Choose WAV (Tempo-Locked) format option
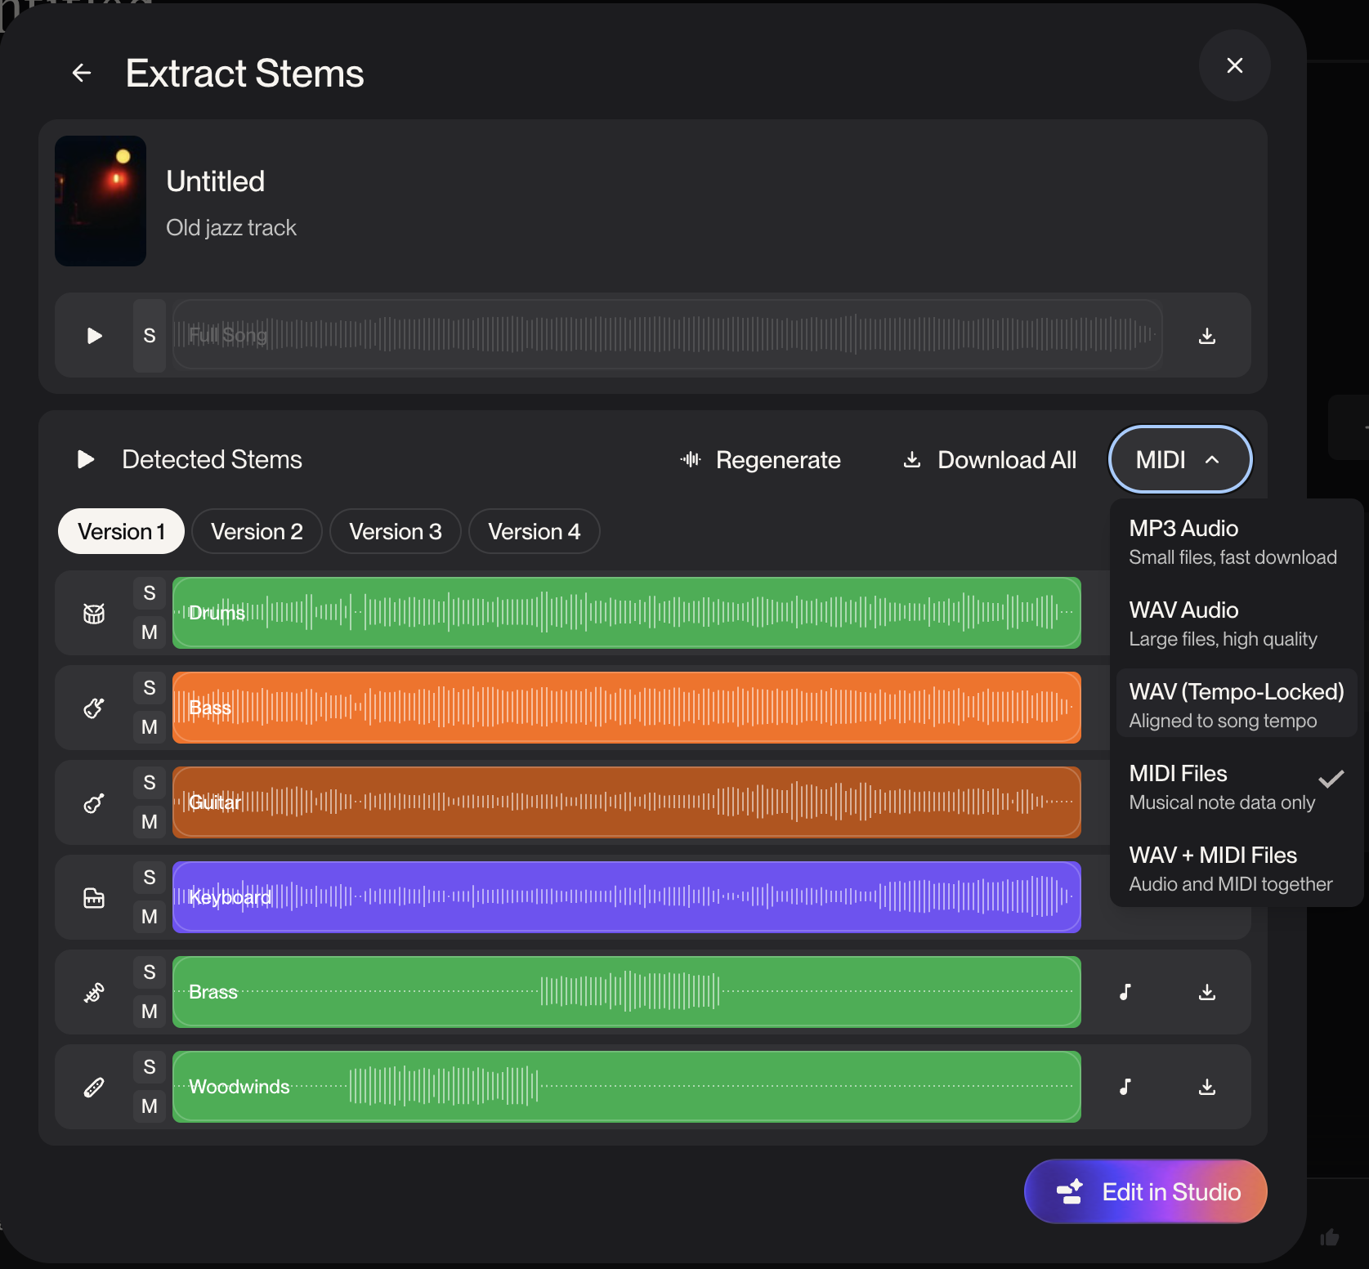This screenshot has height=1269, width=1369. pyautogui.click(x=1236, y=704)
